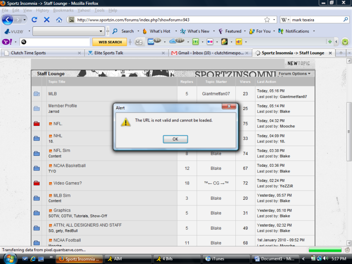Image resolution: width=352 pixels, height=264 pixels.
Task: Open the recent pages history dropdown arrow
Action: (25, 20)
